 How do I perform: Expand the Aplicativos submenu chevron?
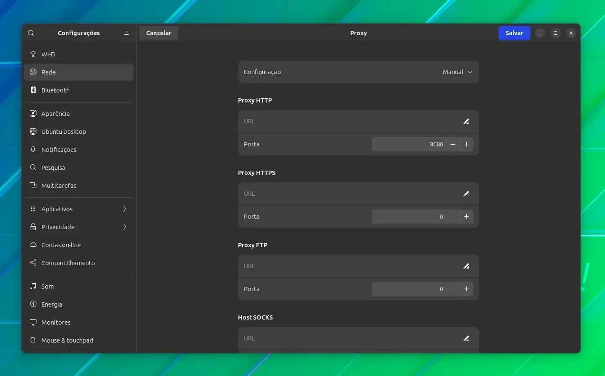point(124,209)
